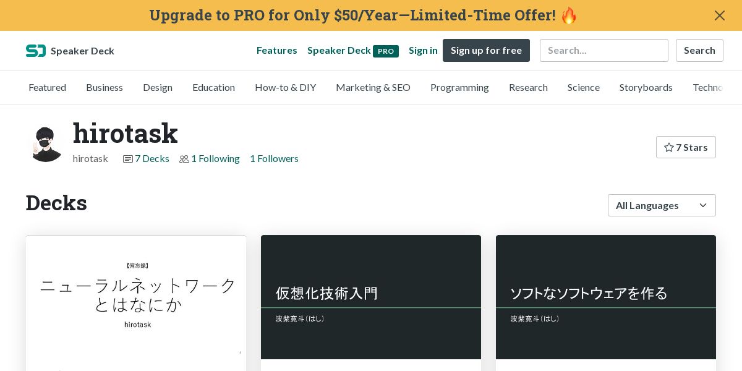Open the Programming category
742x371 pixels.
(459, 87)
